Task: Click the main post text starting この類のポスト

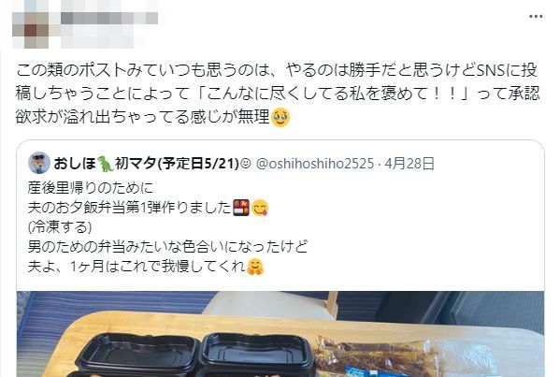Action: [x=278, y=94]
